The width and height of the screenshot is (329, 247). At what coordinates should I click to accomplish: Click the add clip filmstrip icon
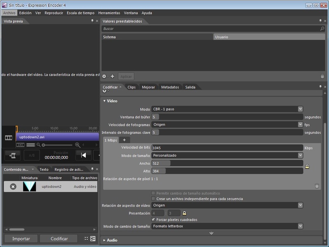[12, 155]
